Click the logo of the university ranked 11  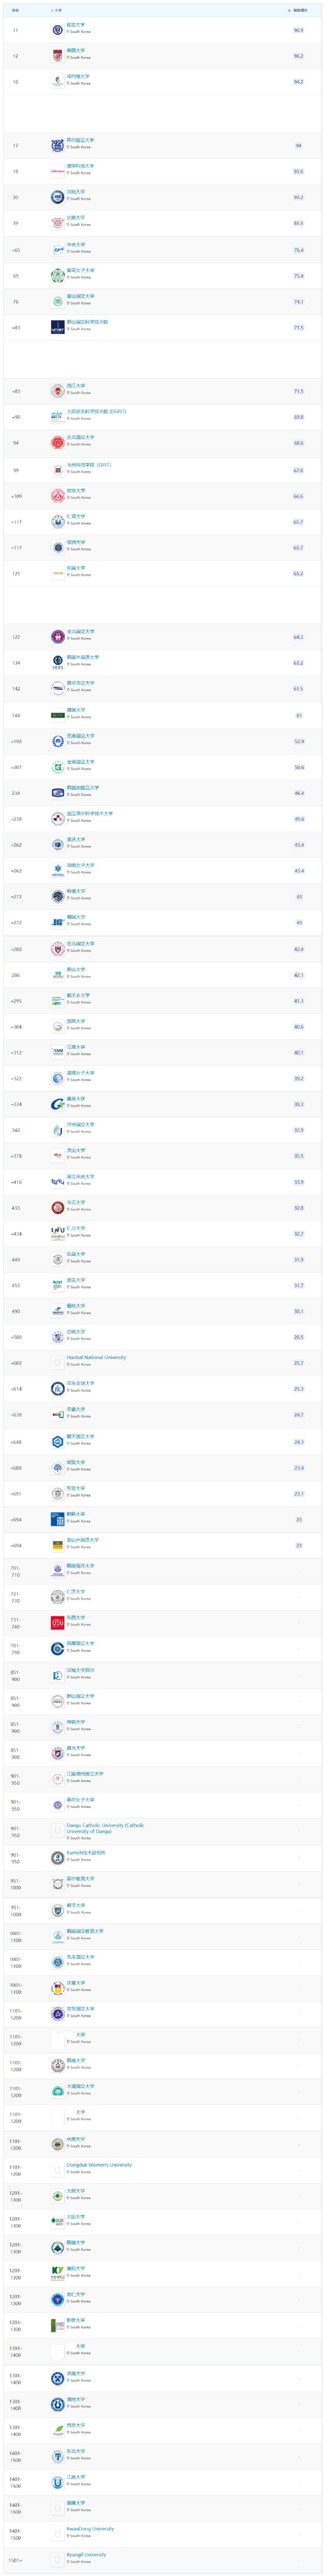tap(58, 31)
